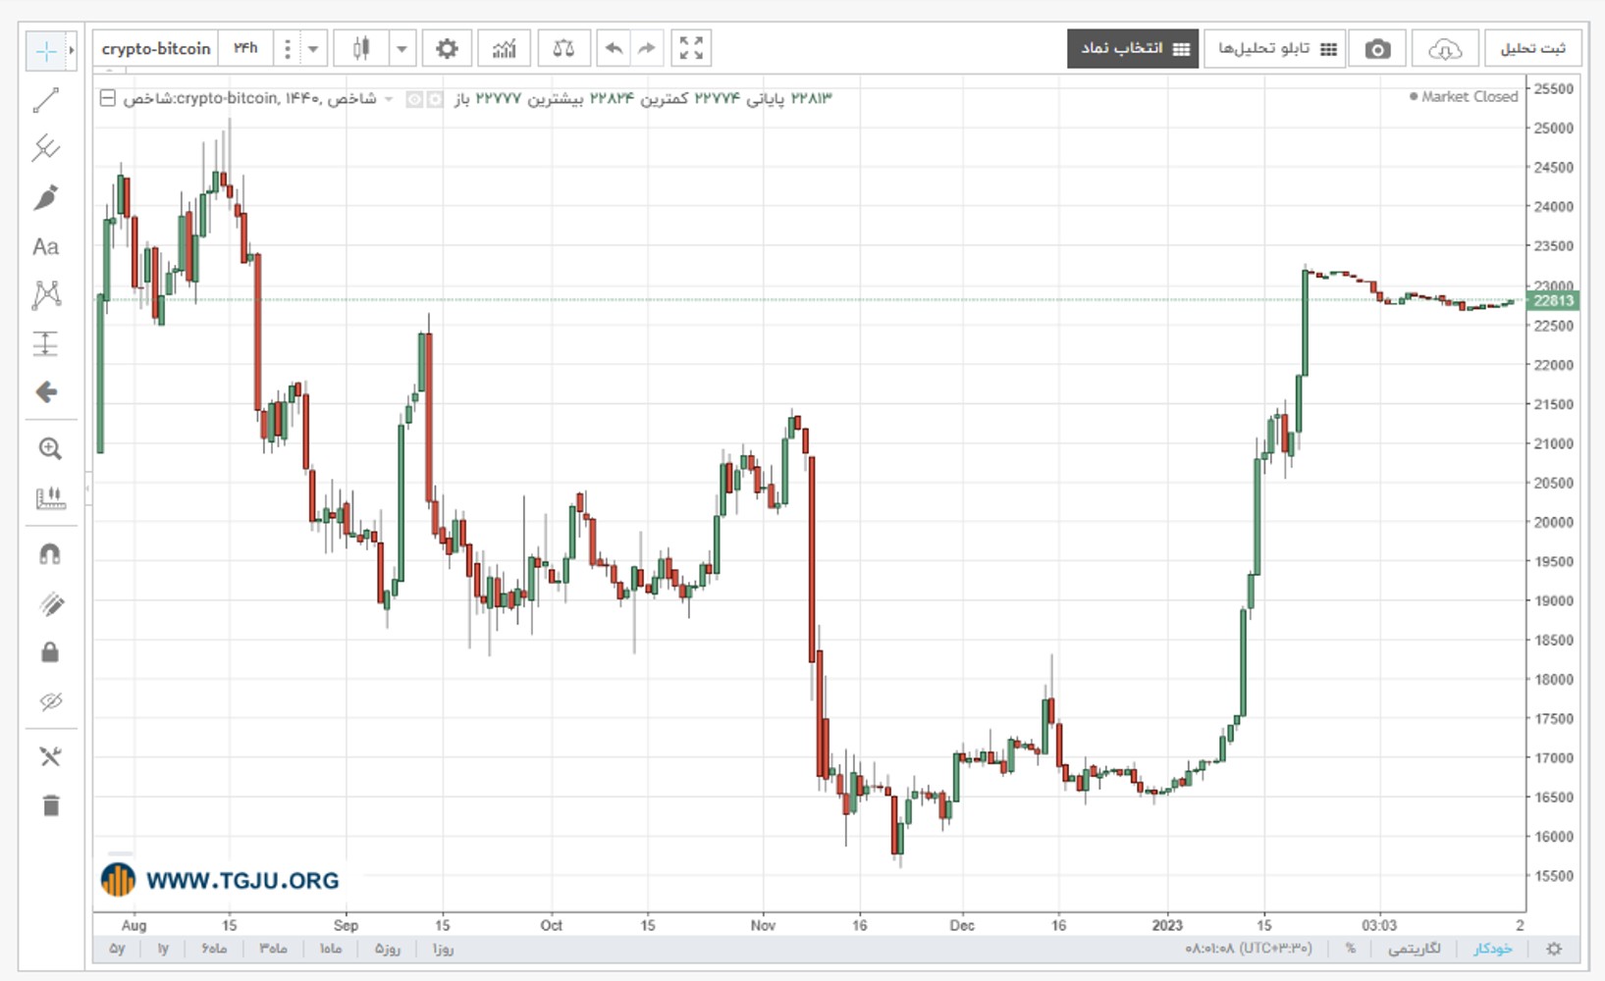
Task: Toggle lock all drawing tools
Action: (50, 652)
